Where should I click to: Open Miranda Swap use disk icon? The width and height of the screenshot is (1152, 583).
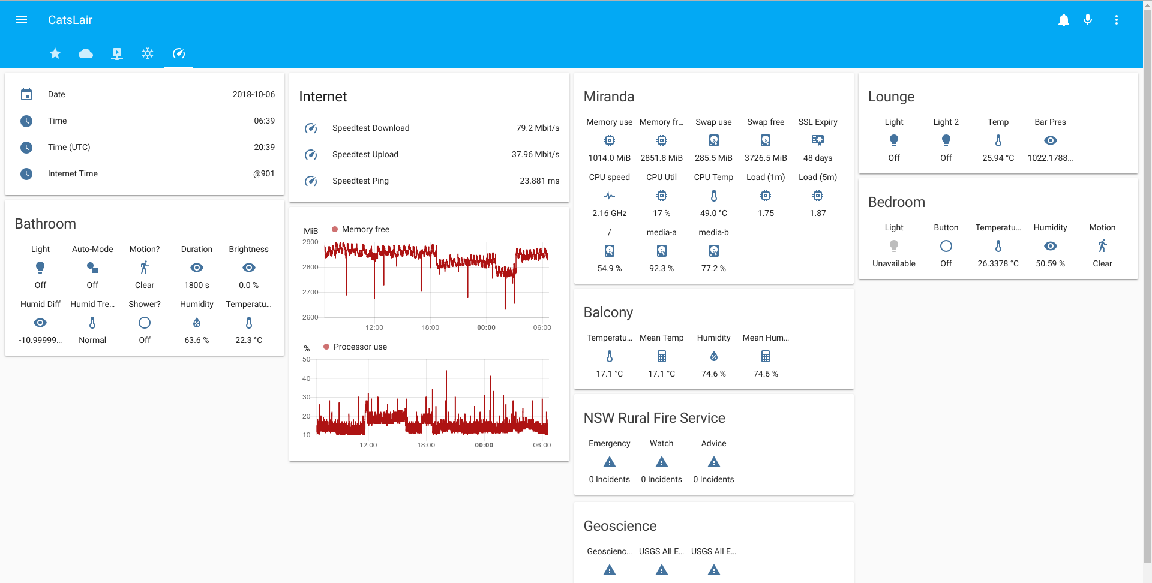(714, 140)
